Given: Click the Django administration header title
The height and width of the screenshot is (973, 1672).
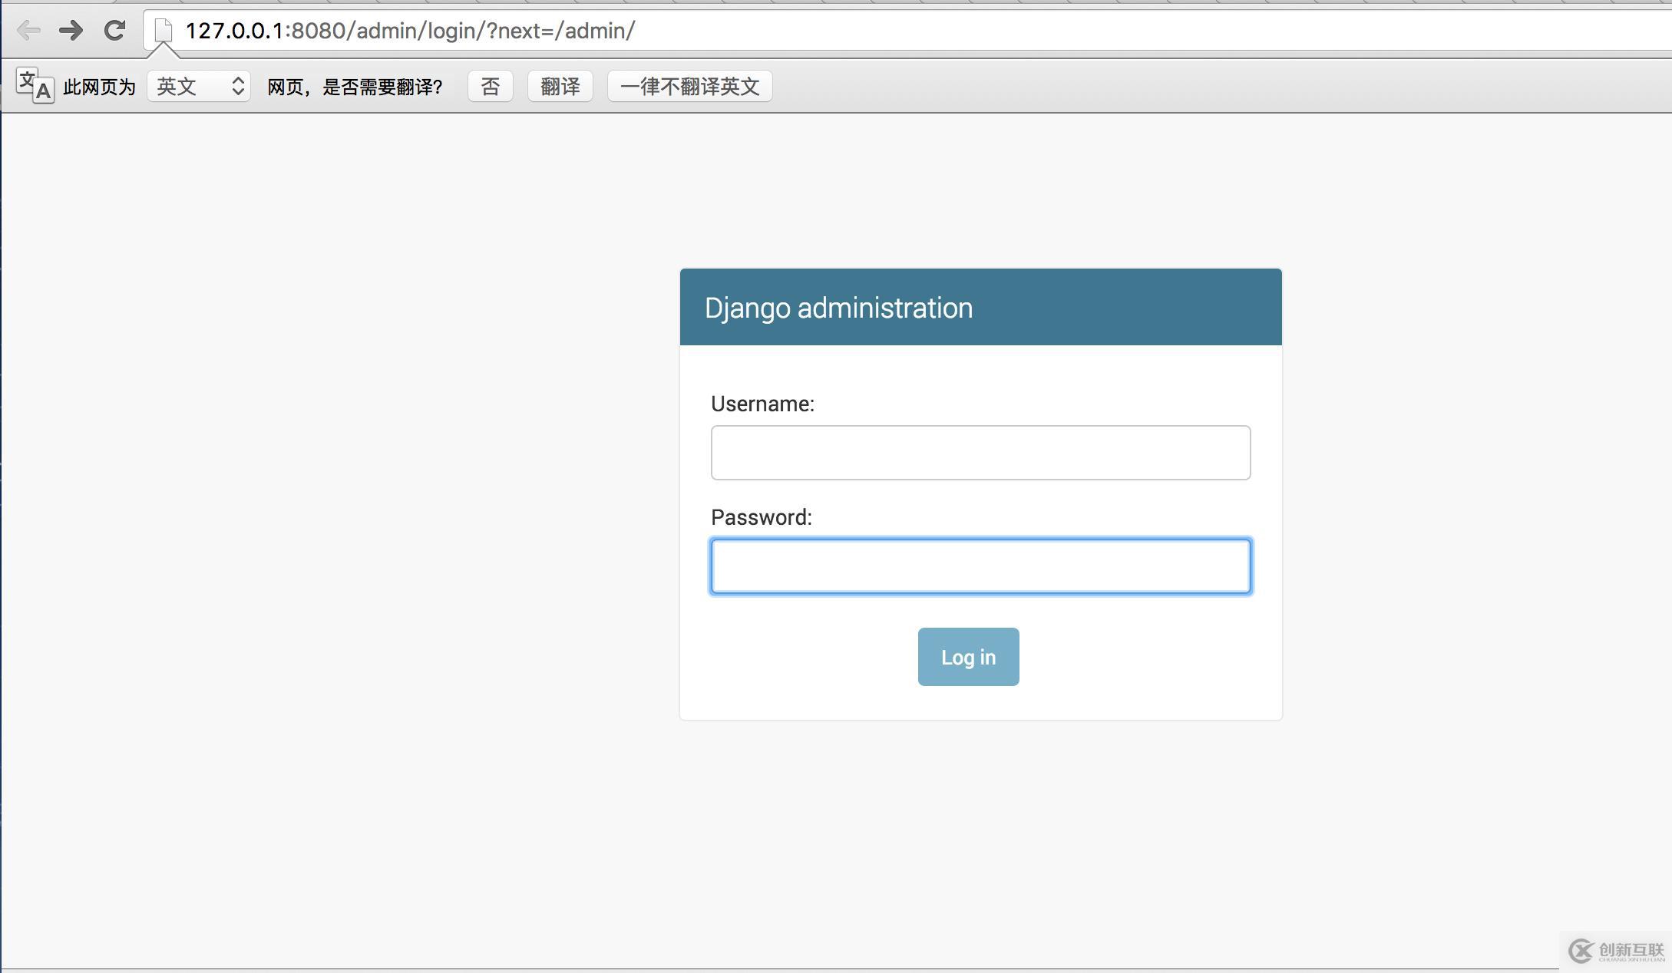Looking at the screenshot, I should 838,308.
